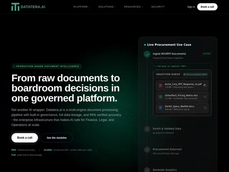Click the ACTIVE status label
Image resolution: width=229 pixels, height=172 pixels.
[206, 54]
